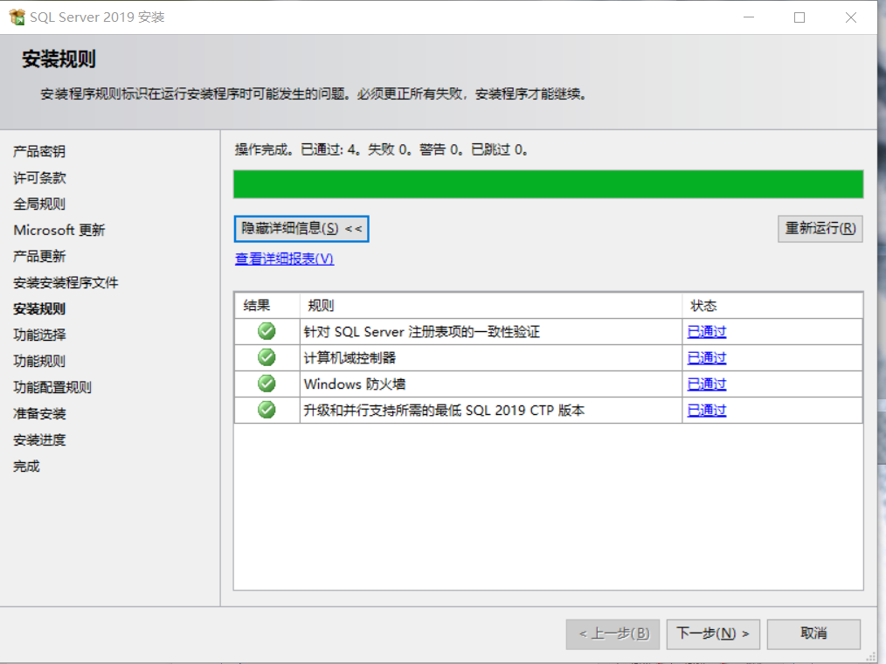The height and width of the screenshot is (664, 886).
Task: Collapse details with 隐藏详细信息 button
Action: click(x=301, y=229)
